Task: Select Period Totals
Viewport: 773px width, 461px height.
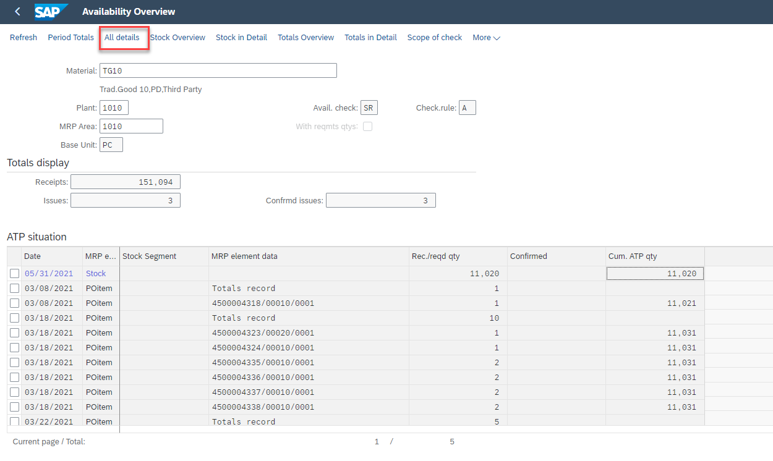Action: point(70,38)
